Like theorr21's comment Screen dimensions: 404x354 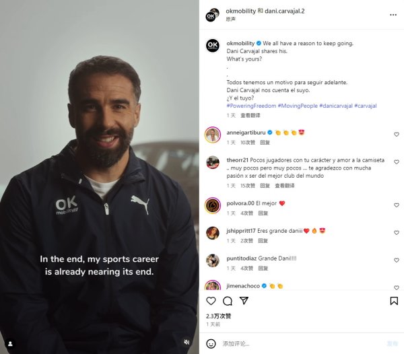tap(397, 162)
